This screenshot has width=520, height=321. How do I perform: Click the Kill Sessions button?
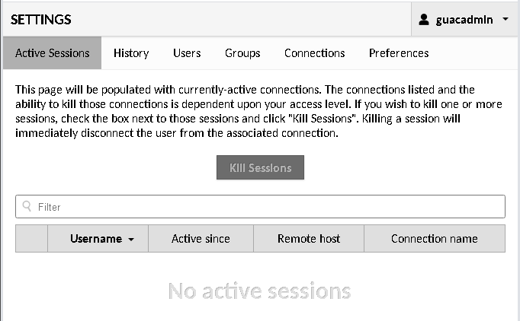pos(260,167)
